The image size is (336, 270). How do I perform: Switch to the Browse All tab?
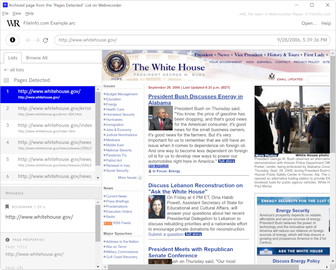click(x=37, y=58)
